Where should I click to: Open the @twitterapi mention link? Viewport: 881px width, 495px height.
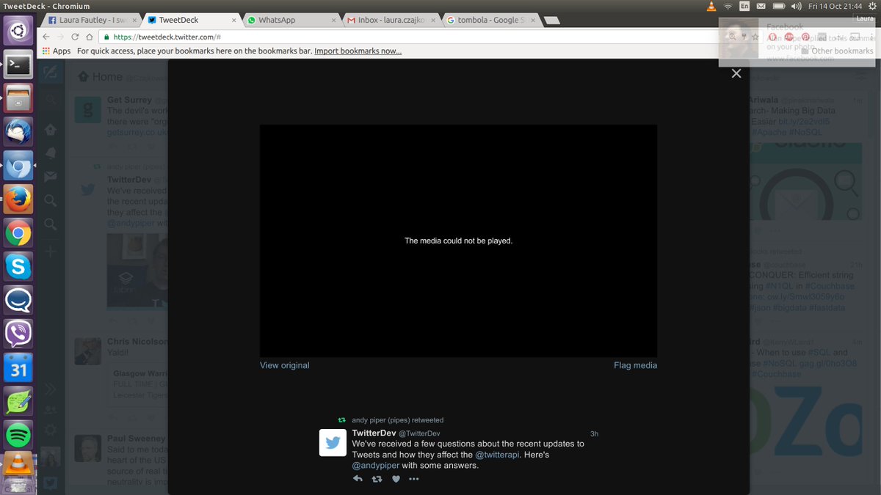coord(498,455)
